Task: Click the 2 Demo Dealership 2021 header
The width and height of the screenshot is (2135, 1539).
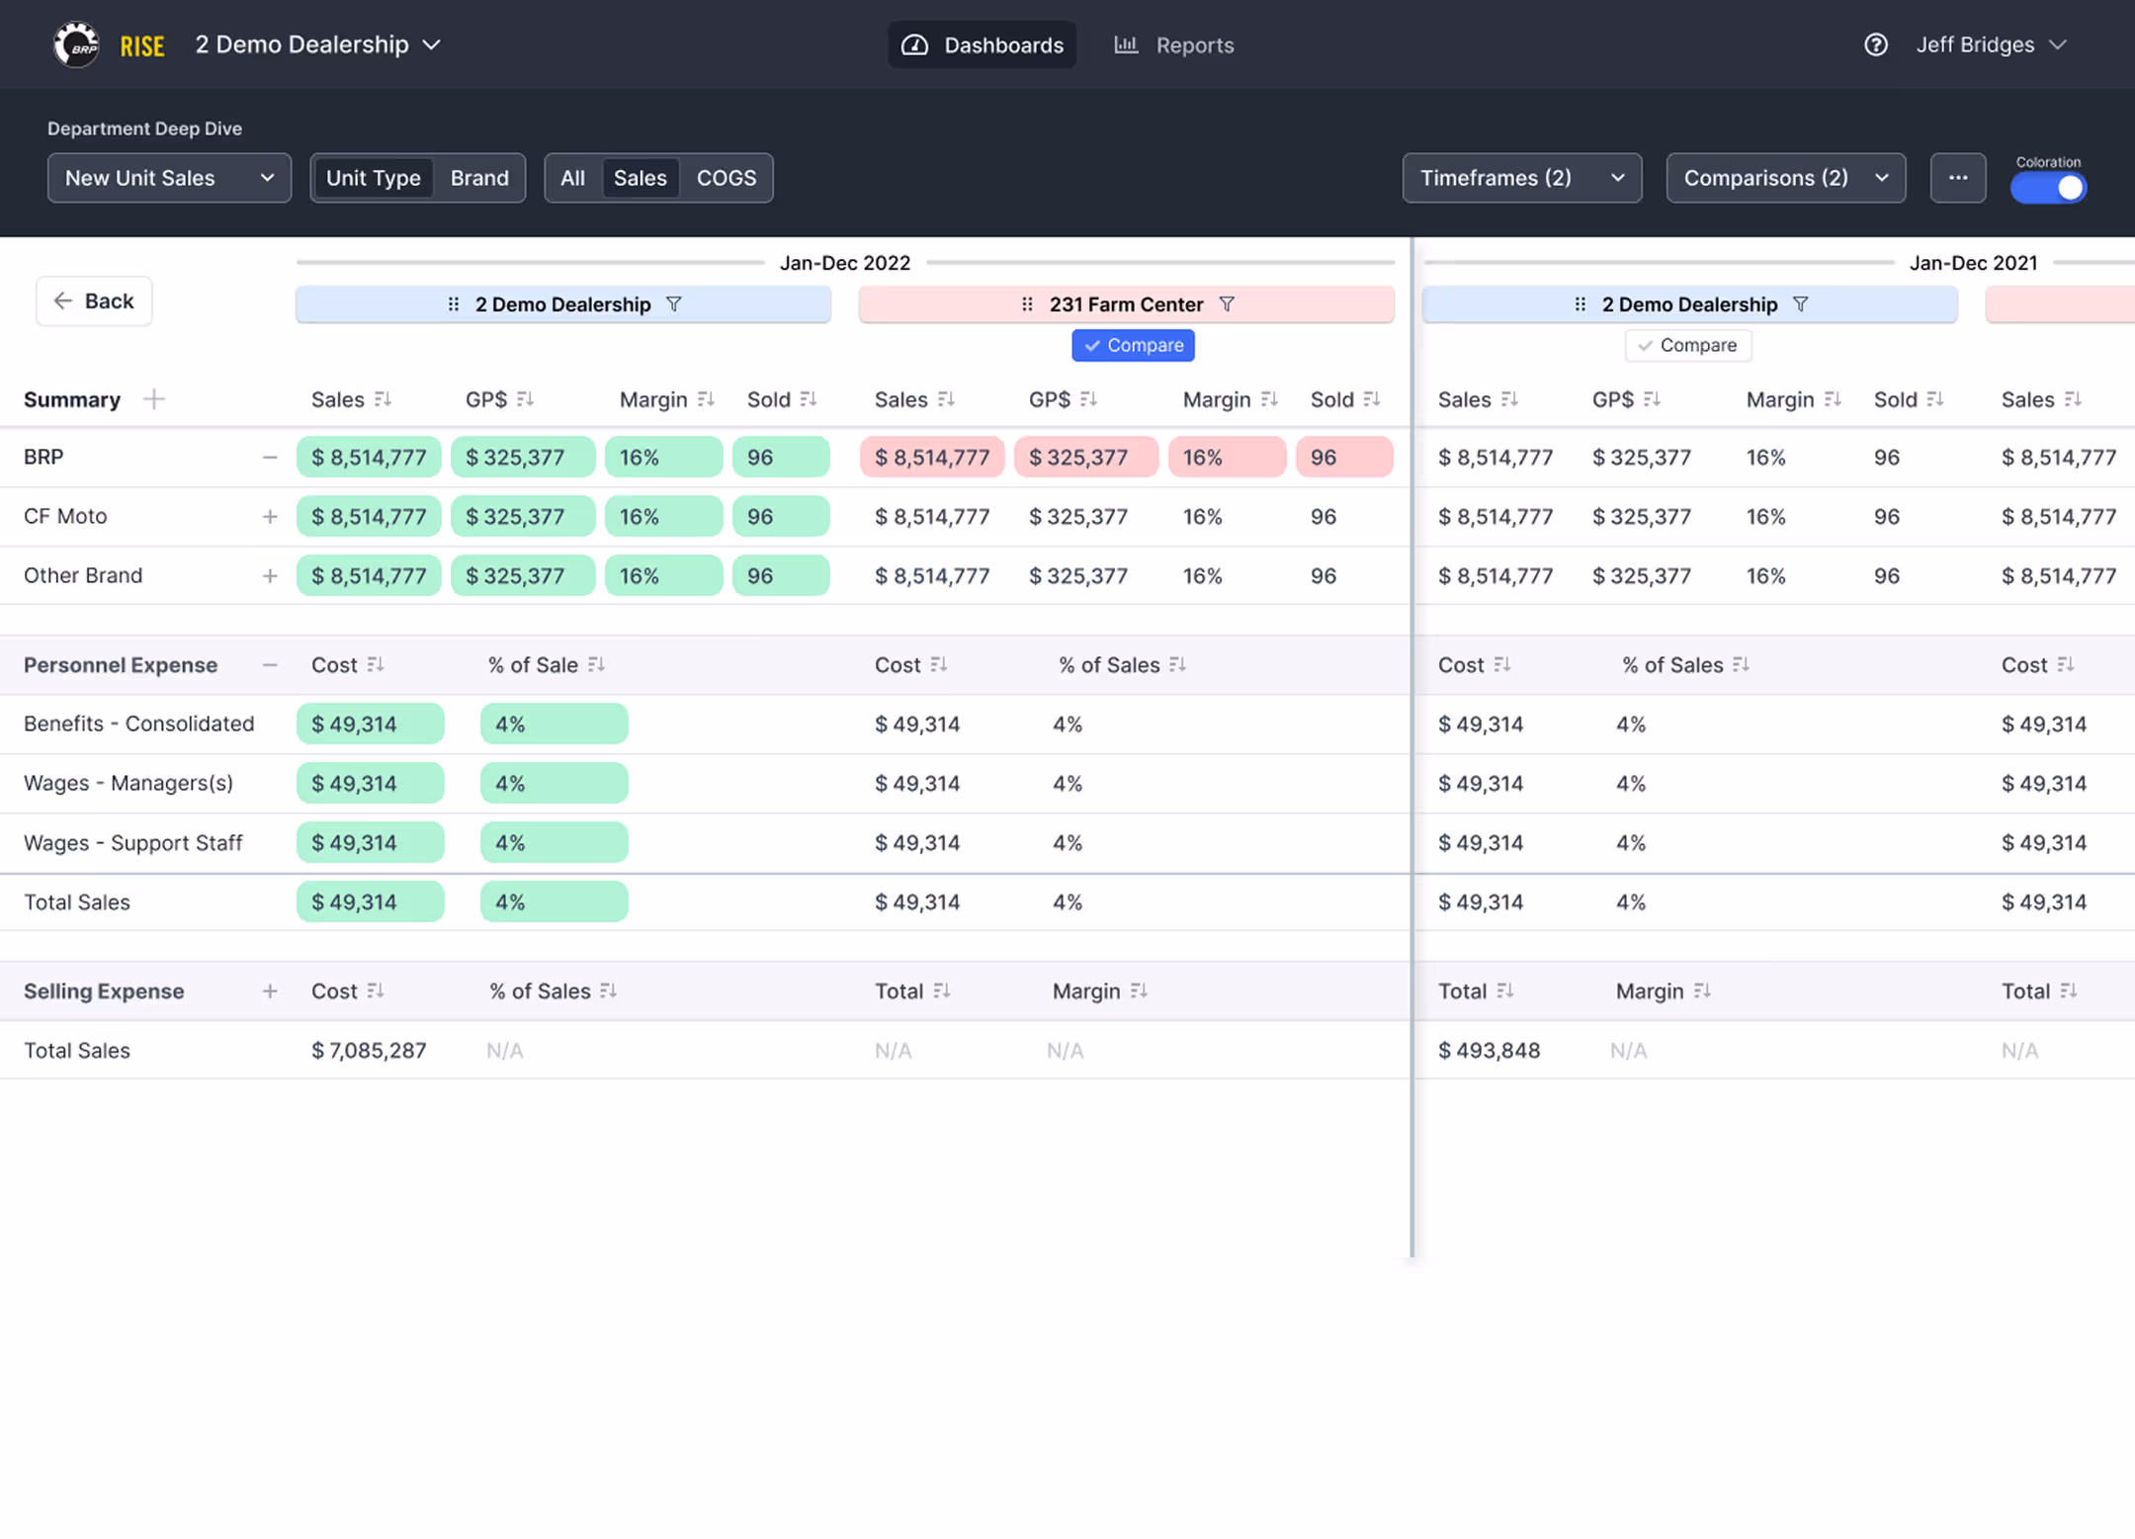Action: point(1689,304)
